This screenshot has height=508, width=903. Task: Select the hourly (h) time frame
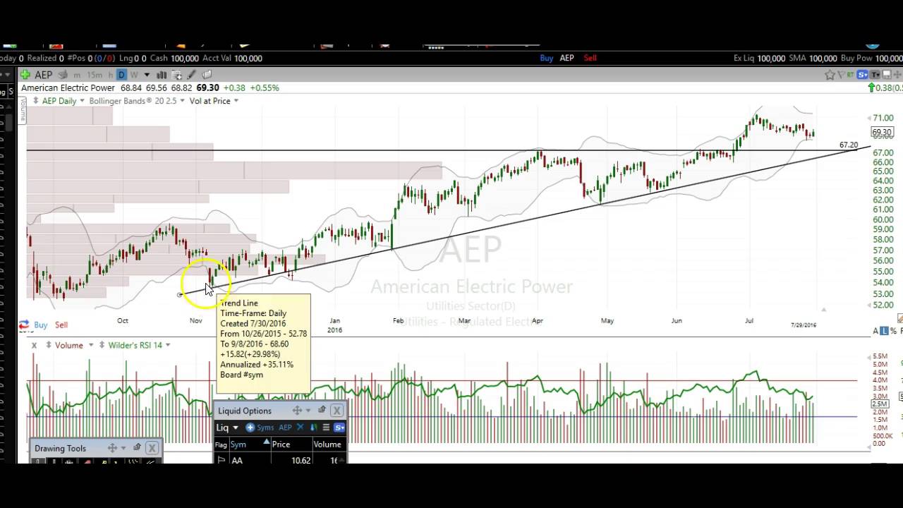[111, 75]
